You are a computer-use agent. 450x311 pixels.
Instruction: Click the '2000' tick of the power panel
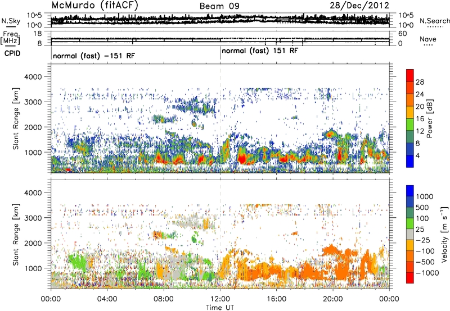[x=34, y=127]
